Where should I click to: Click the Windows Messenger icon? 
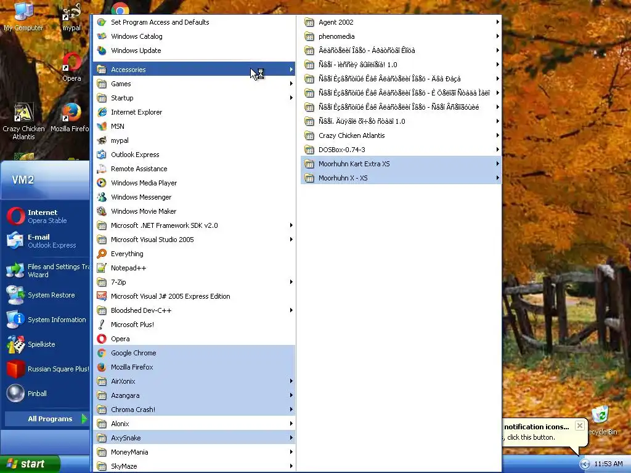click(x=102, y=197)
